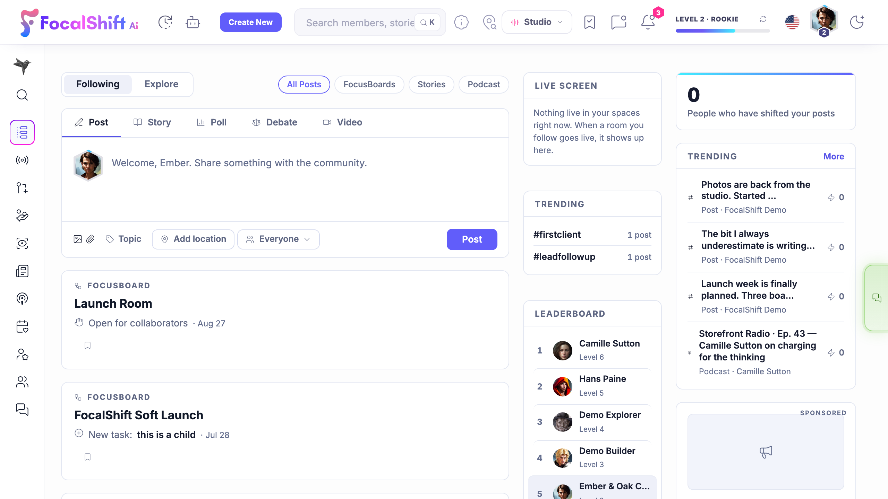Bookmark the FocalShift Soft Launch focusboard
This screenshot has height=499, width=888.
pyautogui.click(x=87, y=457)
